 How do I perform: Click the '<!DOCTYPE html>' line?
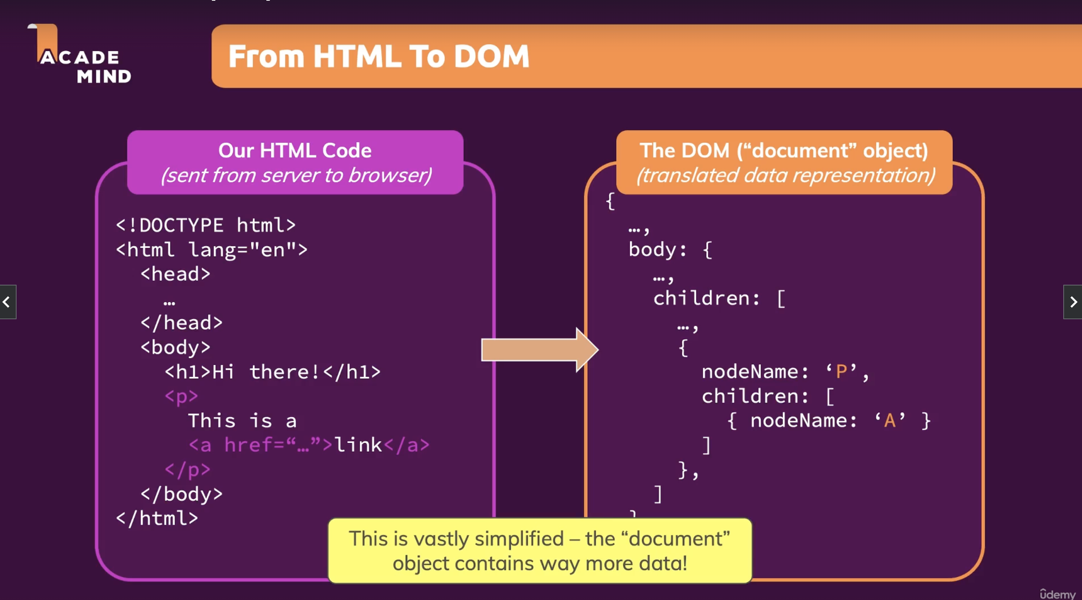[206, 225]
